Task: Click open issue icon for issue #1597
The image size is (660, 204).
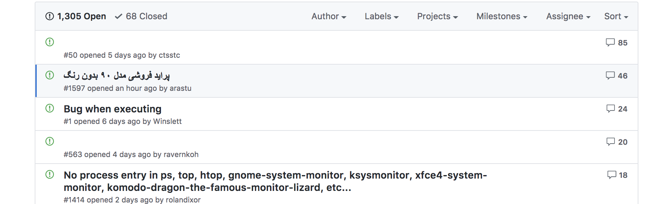Action: 50,75
